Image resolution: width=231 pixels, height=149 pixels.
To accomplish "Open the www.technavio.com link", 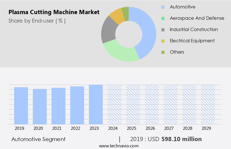I will (119, 146).
